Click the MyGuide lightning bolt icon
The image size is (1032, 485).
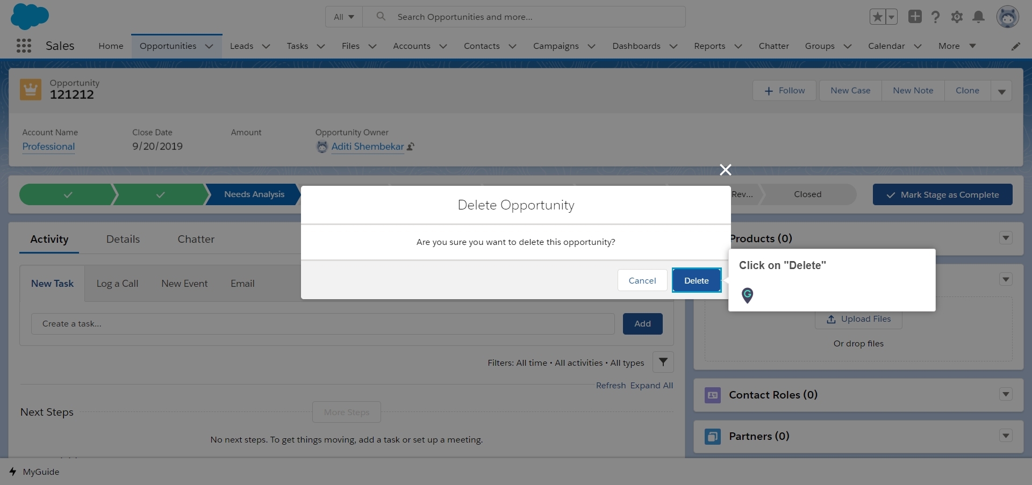click(13, 472)
